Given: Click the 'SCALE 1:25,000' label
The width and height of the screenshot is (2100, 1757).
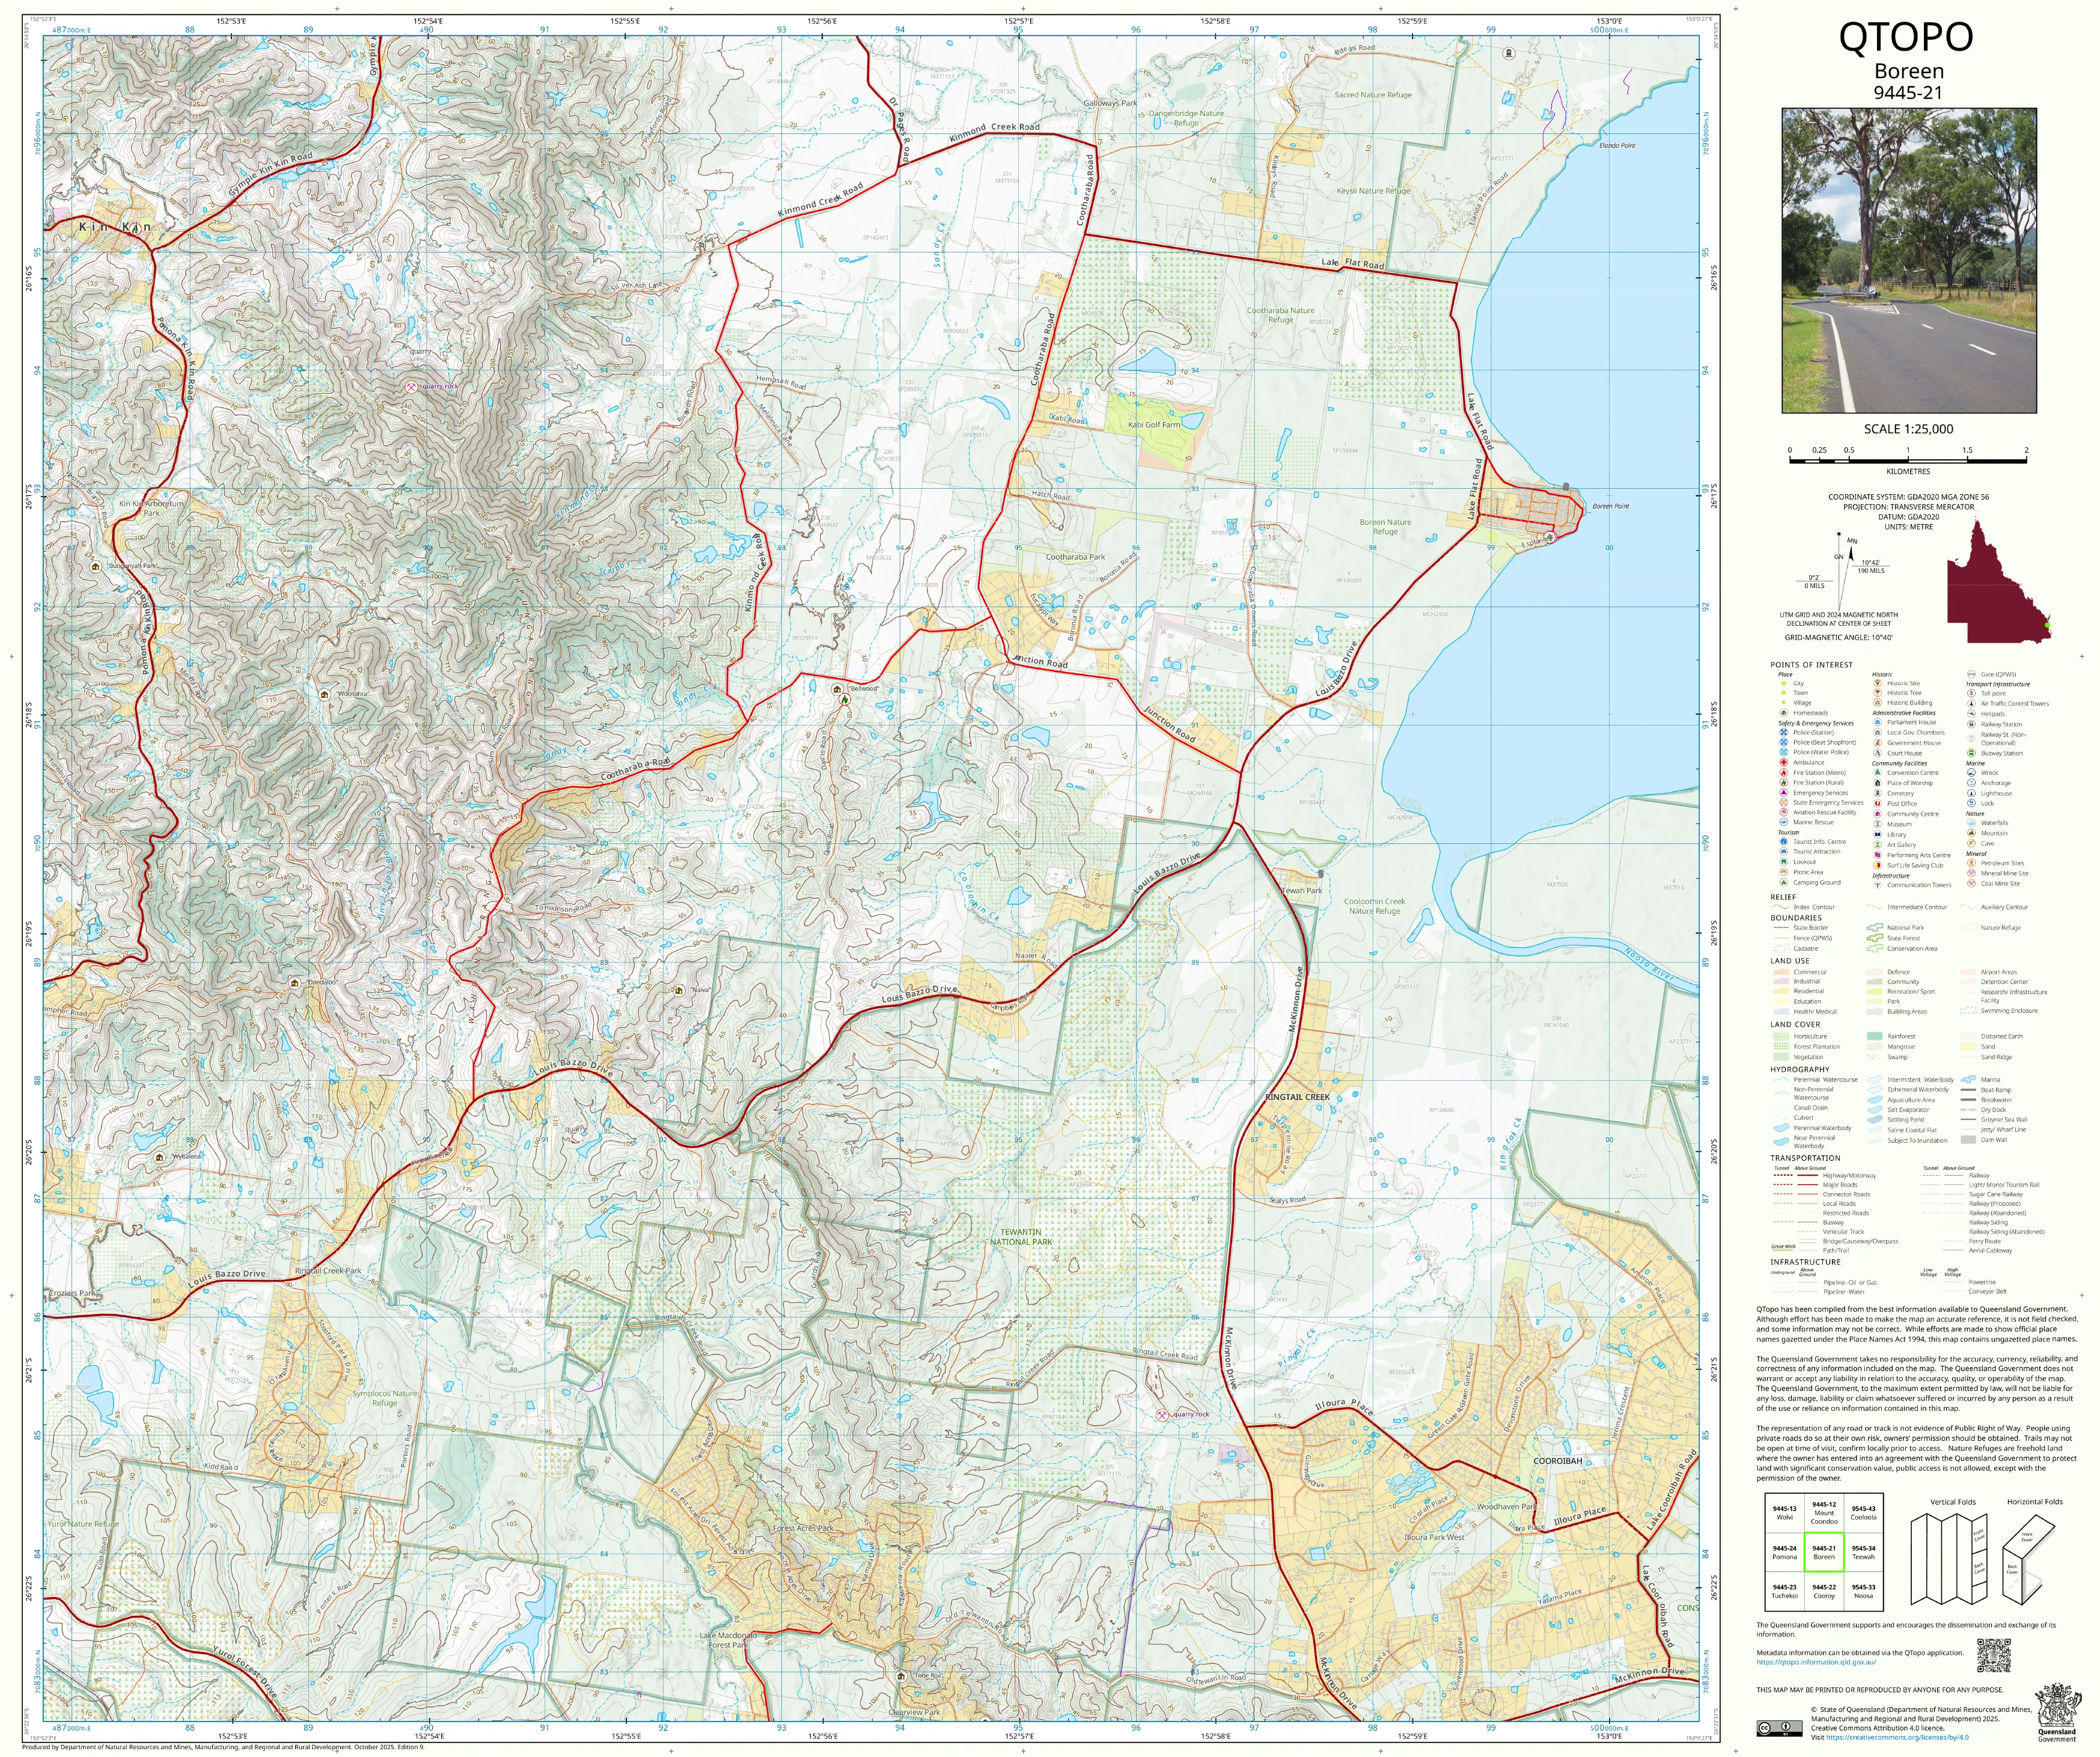Looking at the screenshot, I should (1908, 429).
